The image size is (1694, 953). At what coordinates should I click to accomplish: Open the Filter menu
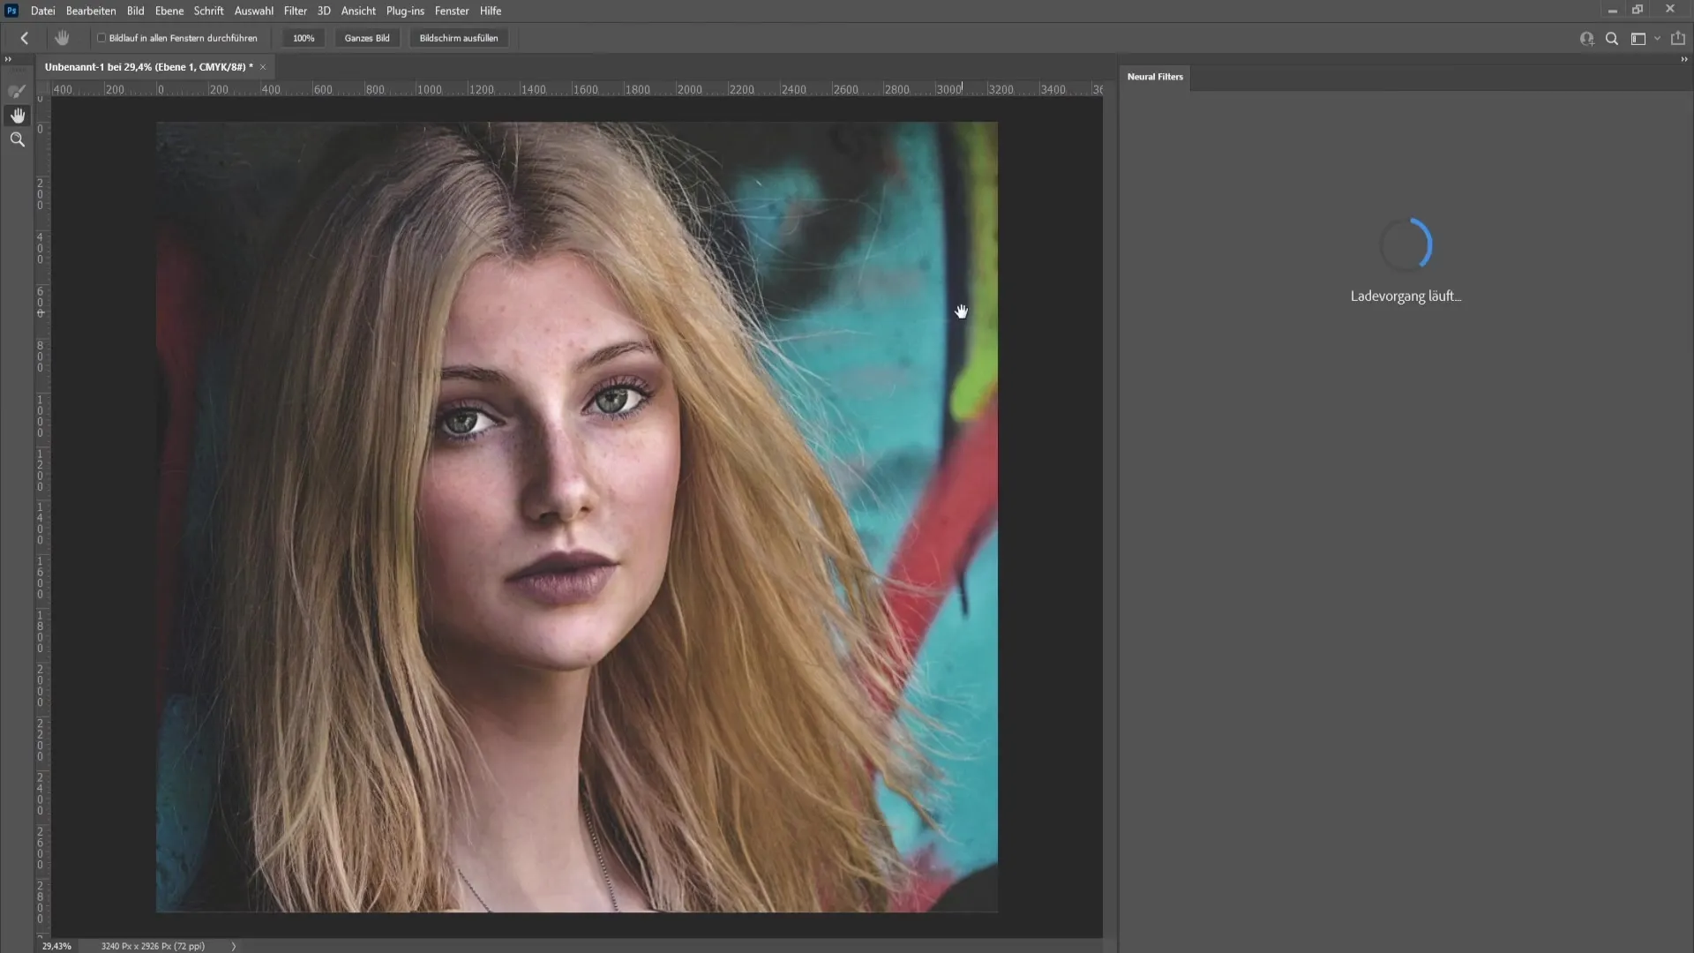(x=296, y=11)
